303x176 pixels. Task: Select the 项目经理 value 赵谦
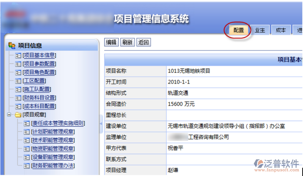[x=173, y=170]
